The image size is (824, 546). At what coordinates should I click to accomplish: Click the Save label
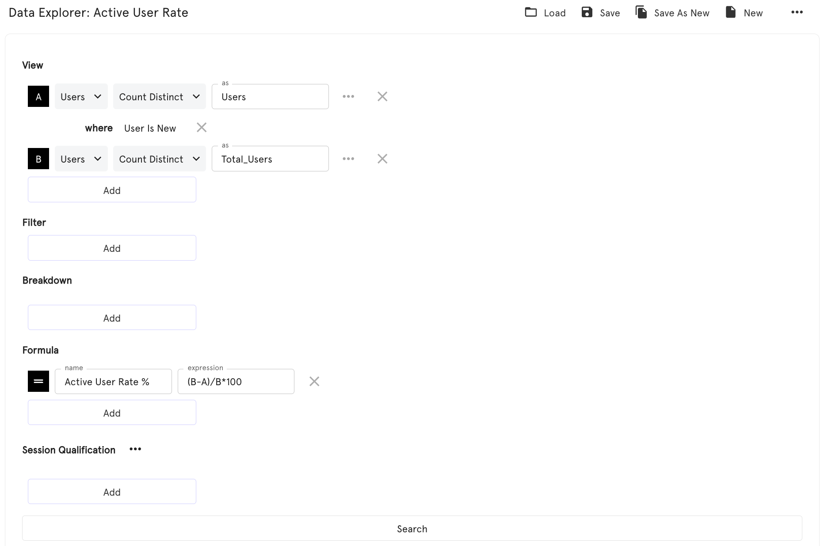[610, 13]
